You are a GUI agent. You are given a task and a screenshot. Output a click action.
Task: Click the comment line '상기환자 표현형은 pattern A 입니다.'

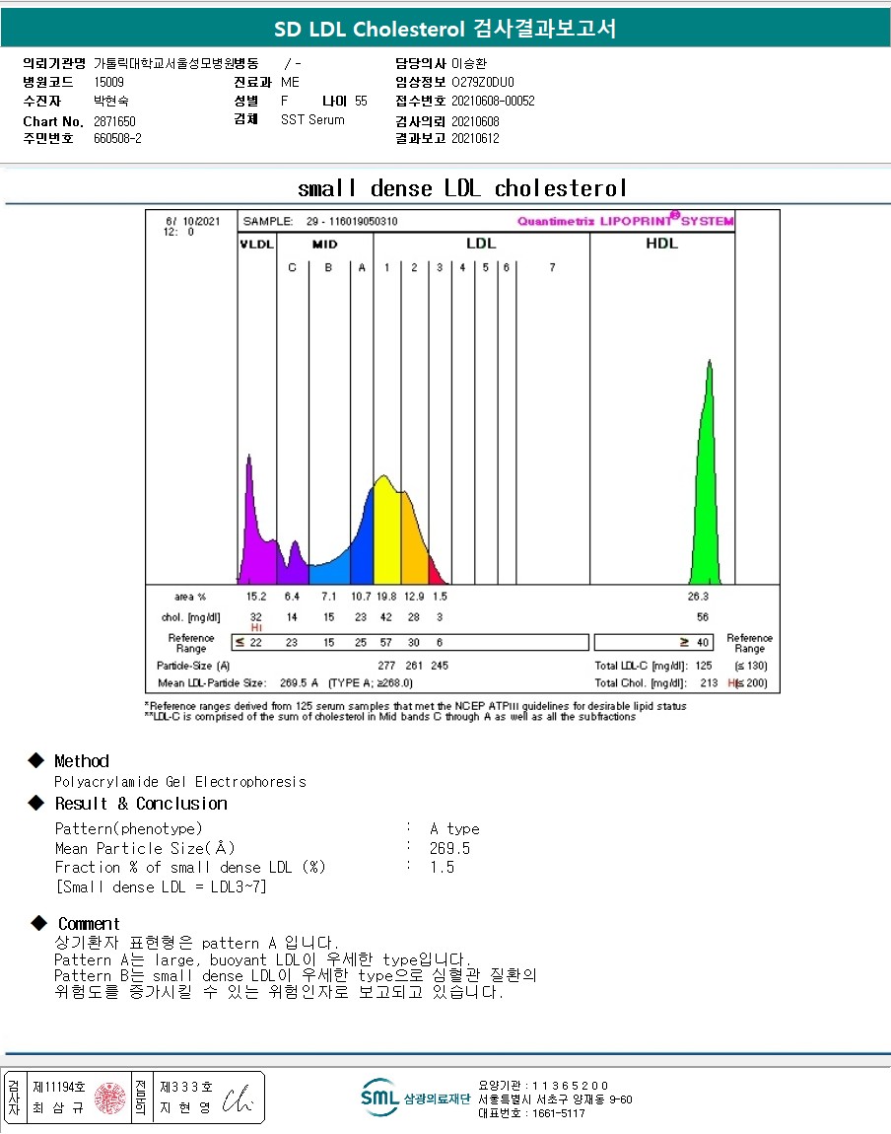tap(196, 943)
